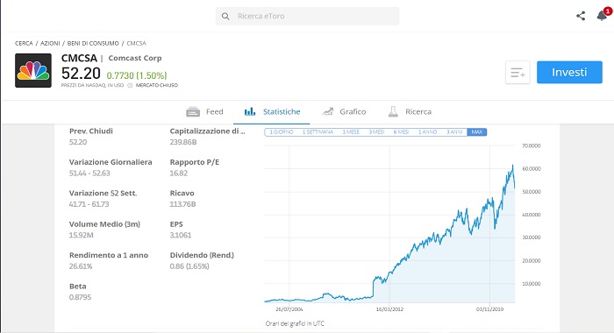614x333 pixels.
Task: Click Capitalizzazione value 239.86B
Action: pos(183,142)
